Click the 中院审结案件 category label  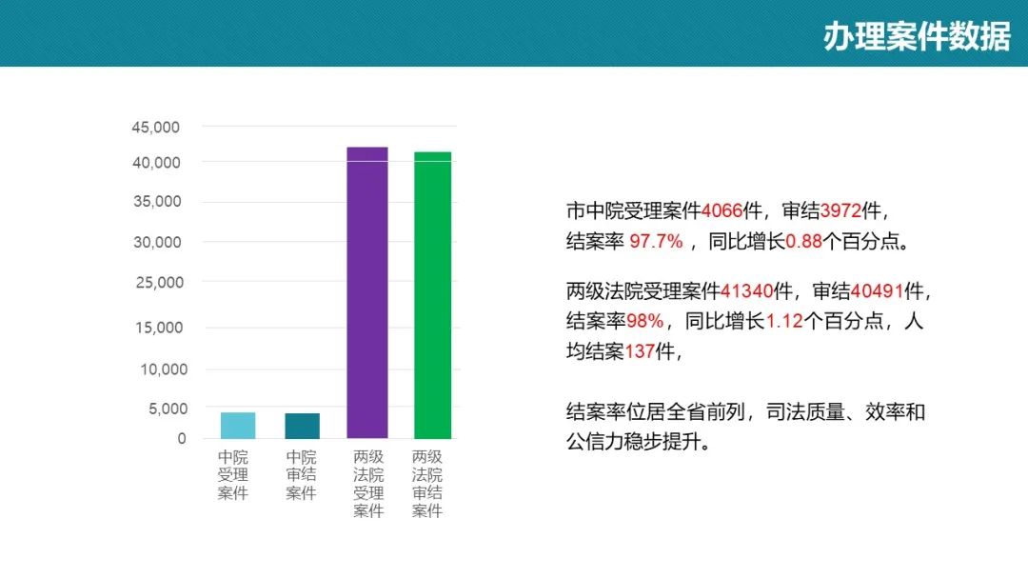(301, 475)
